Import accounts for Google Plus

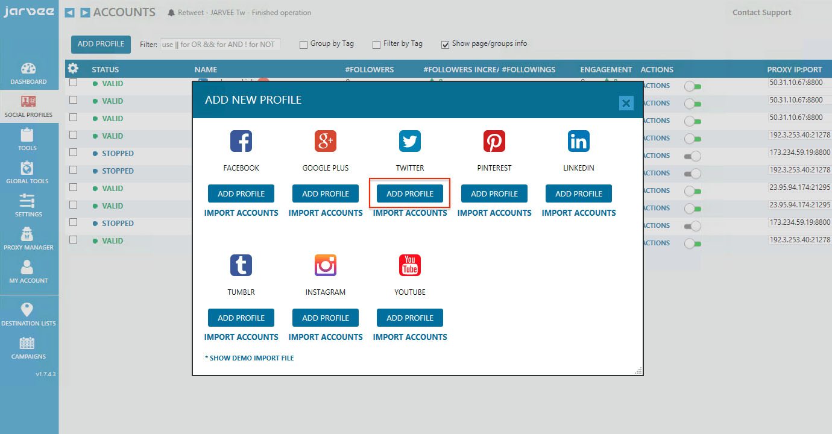coord(326,213)
